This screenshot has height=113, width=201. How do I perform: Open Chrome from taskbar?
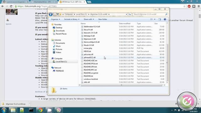pyautogui.click(x=40, y=110)
